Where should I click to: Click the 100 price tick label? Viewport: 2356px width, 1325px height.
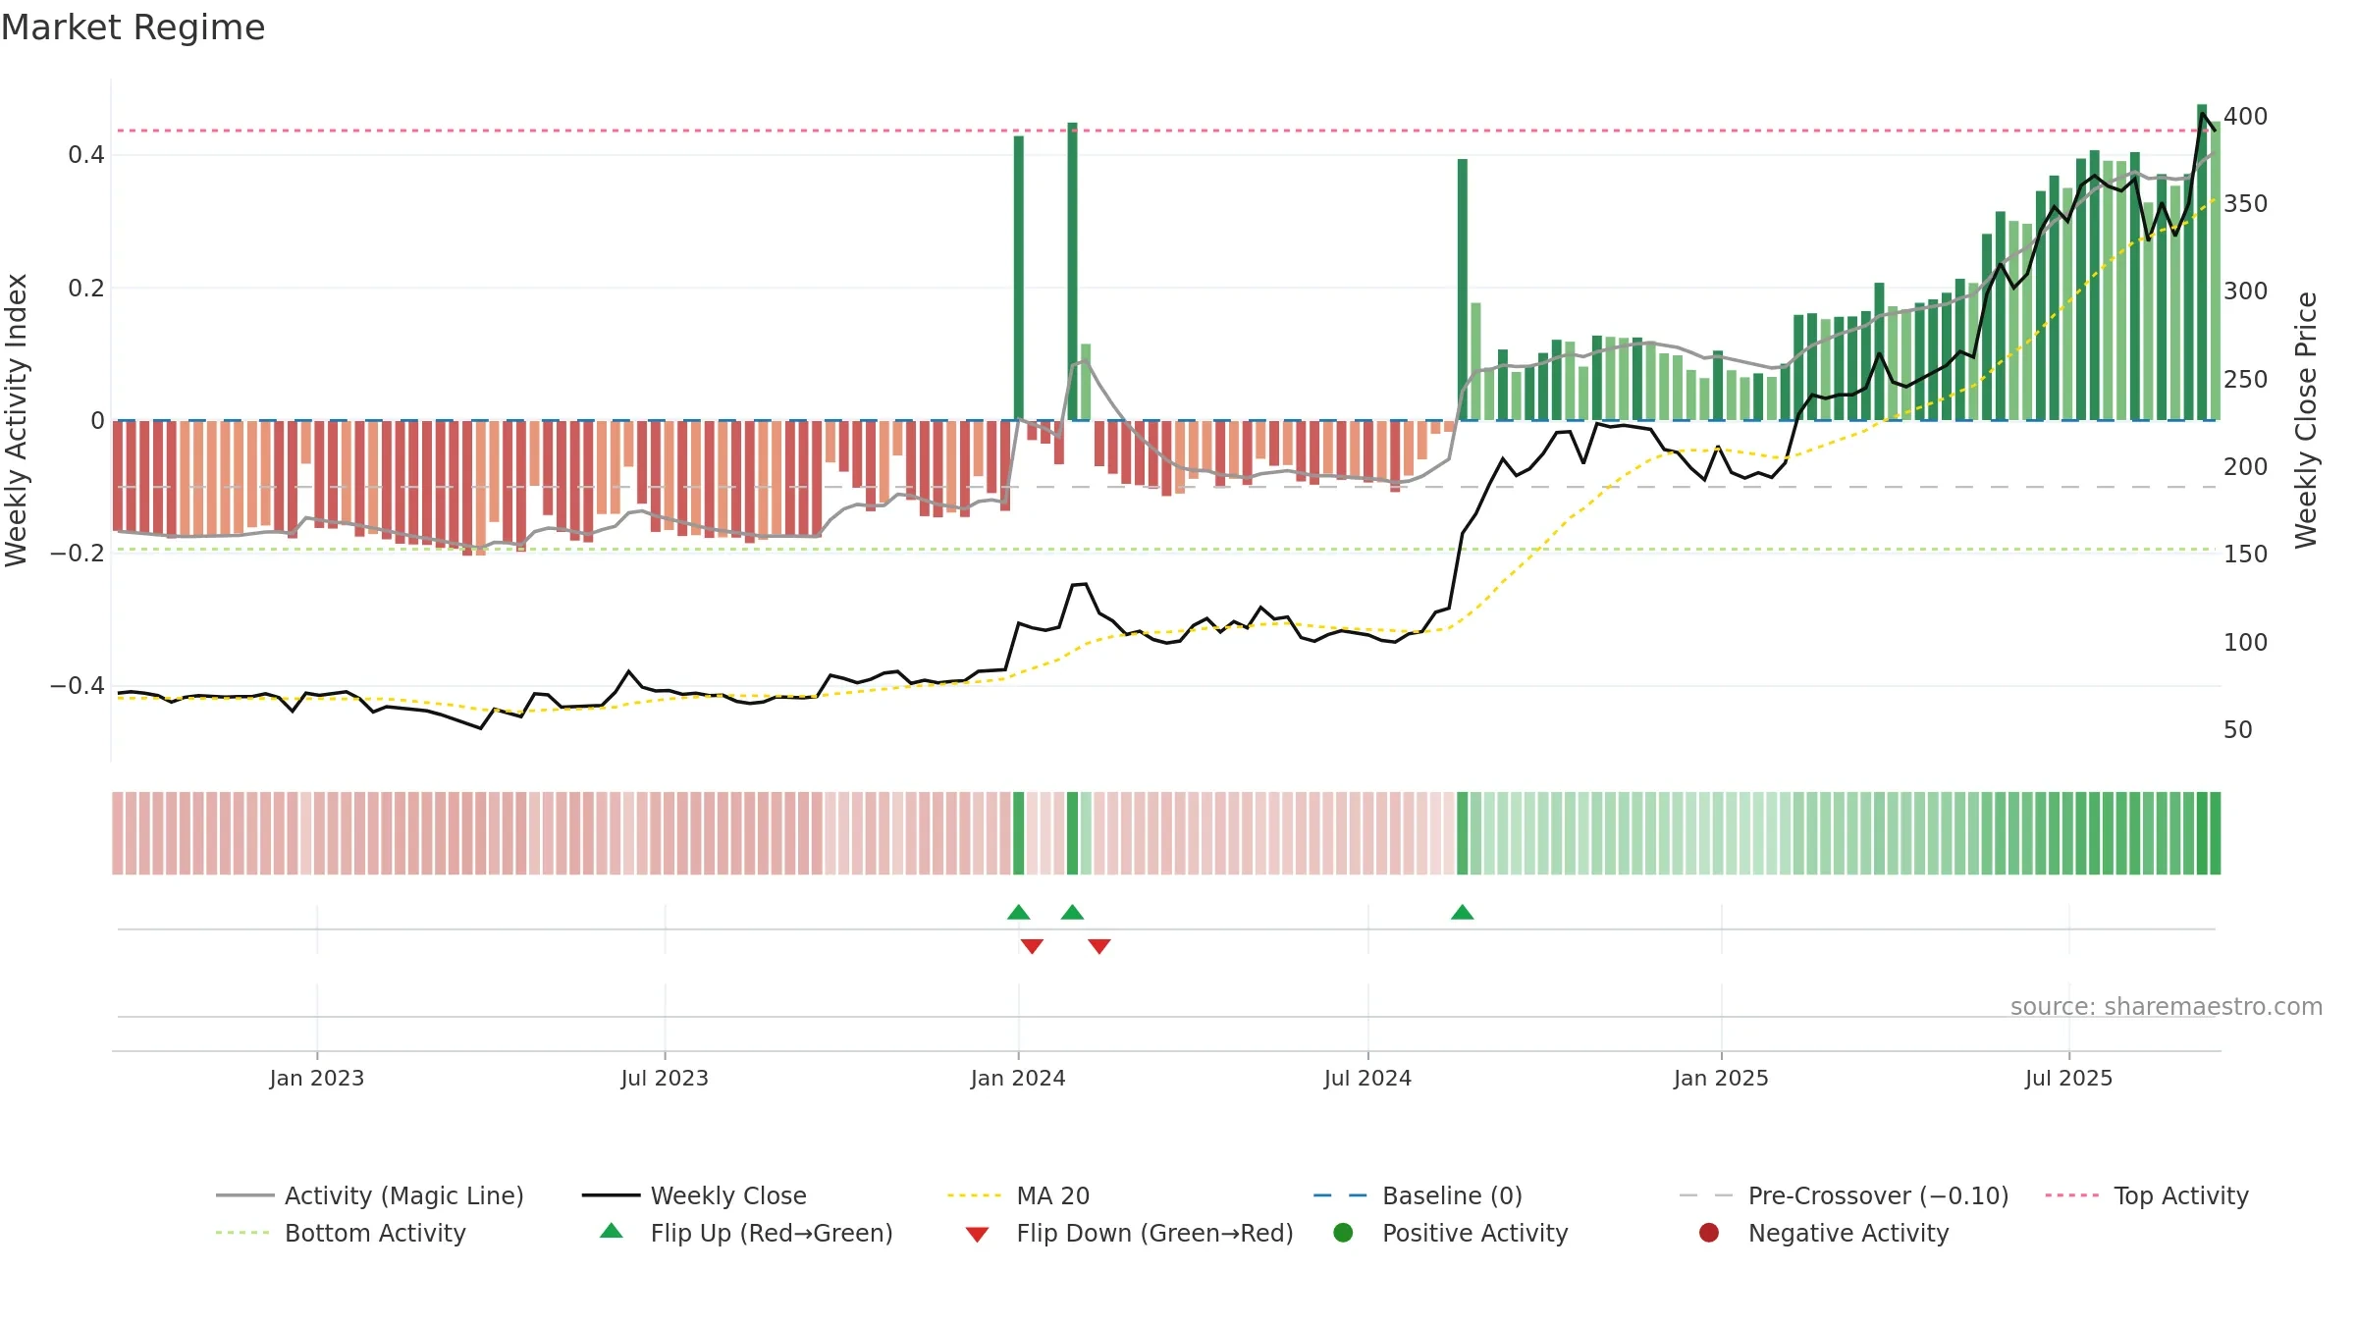point(2246,642)
